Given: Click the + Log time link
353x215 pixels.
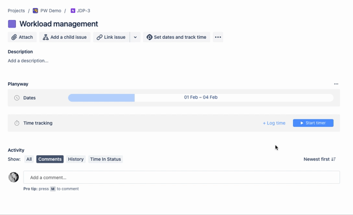Looking at the screenshot, I should point(274,123).
